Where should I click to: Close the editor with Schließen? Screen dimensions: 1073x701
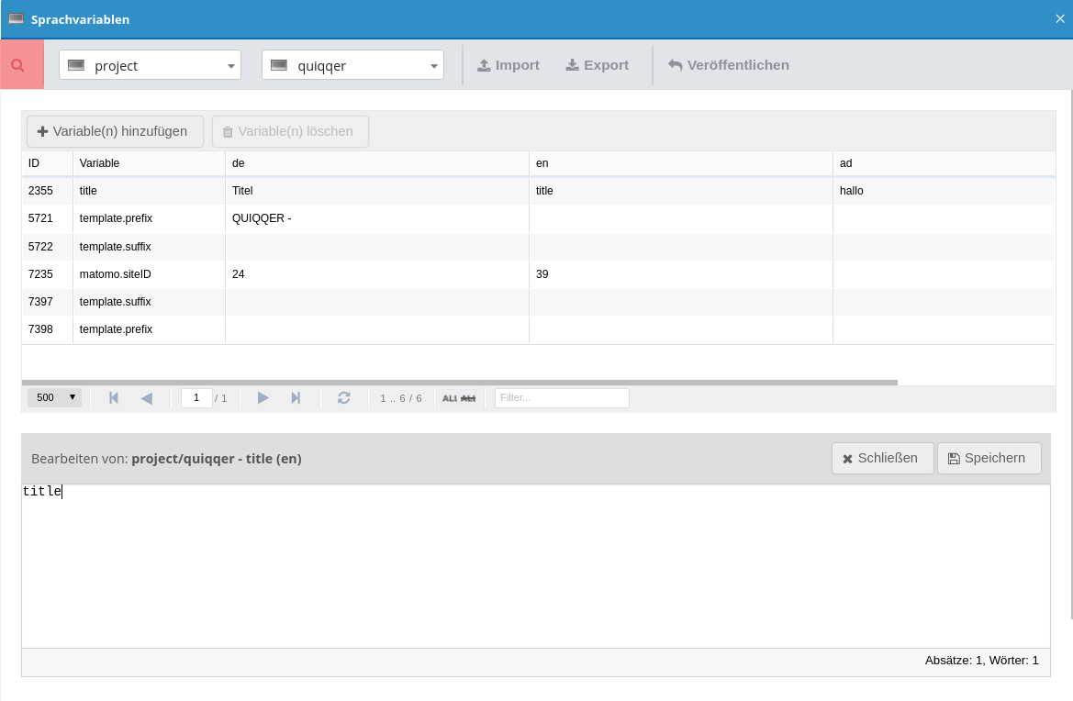[x=882, y=458]
